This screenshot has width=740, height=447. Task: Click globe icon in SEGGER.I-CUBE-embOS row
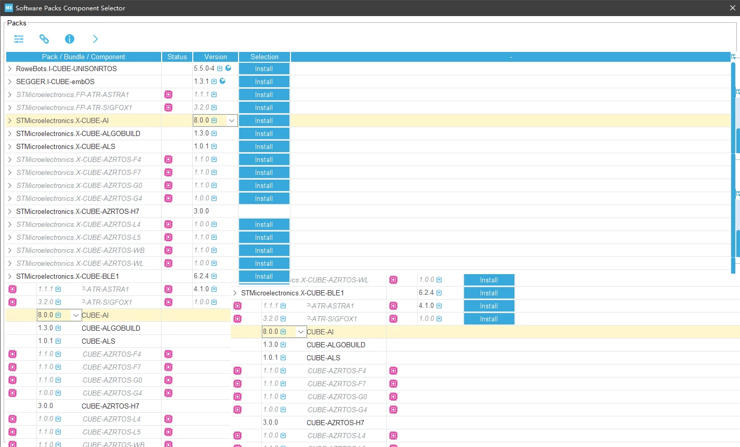click(222, 81)
